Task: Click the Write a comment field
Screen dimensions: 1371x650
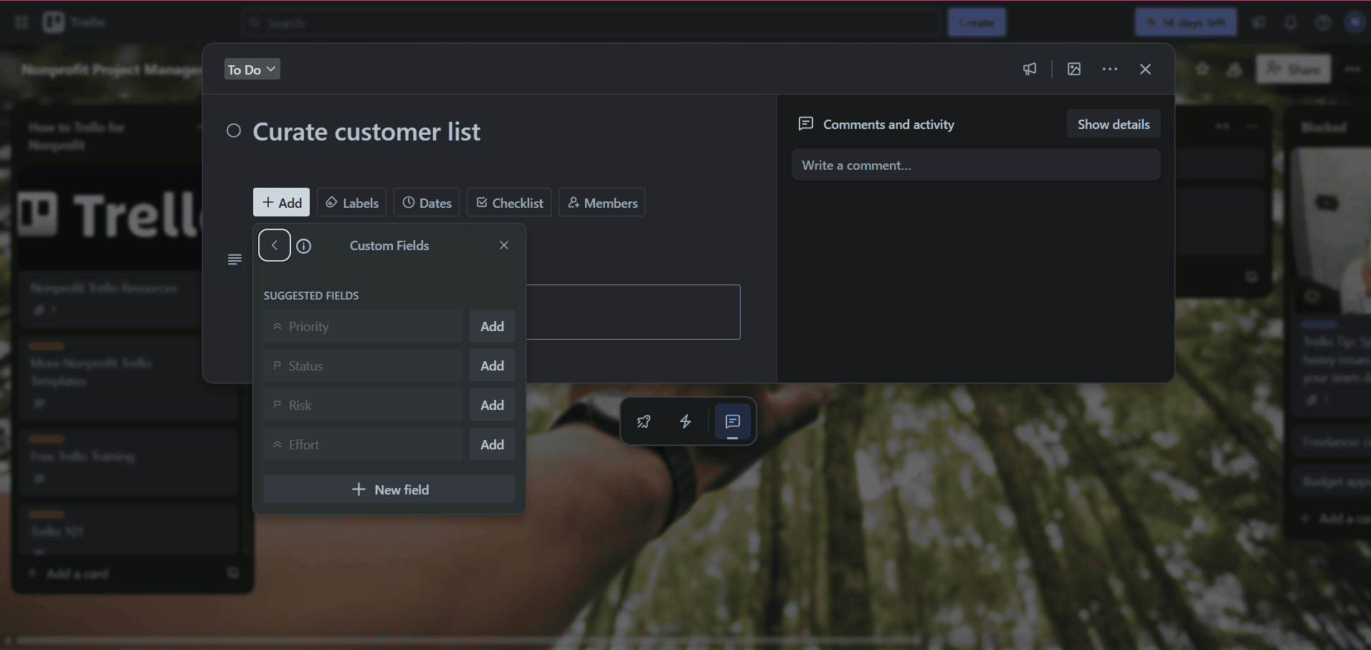Action: [x=976, y=166]
